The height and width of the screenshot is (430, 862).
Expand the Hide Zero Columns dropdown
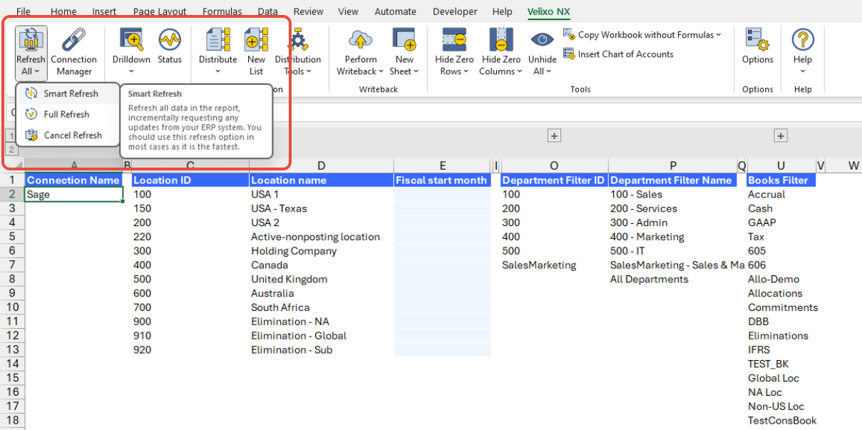[519, 71]
